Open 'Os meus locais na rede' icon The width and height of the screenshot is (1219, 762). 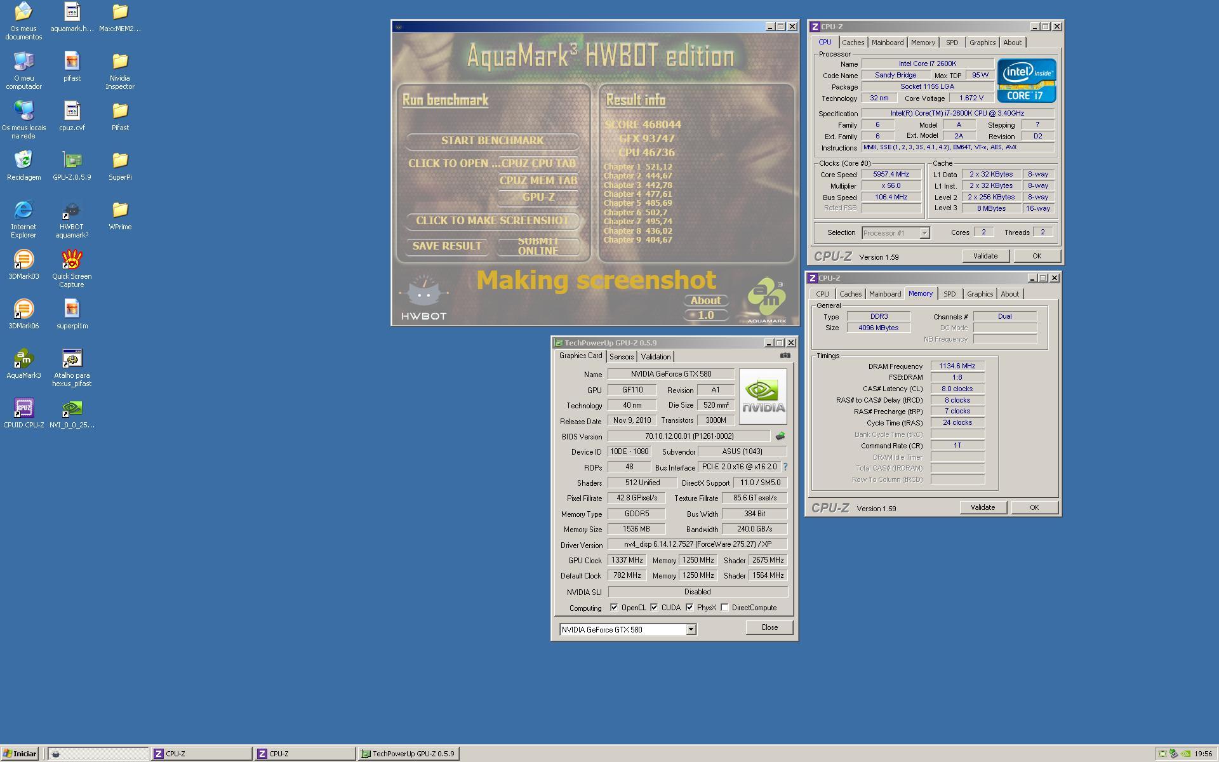23,119
